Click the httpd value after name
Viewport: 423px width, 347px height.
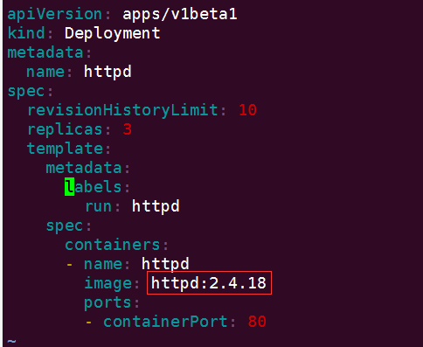click(107, 72)
